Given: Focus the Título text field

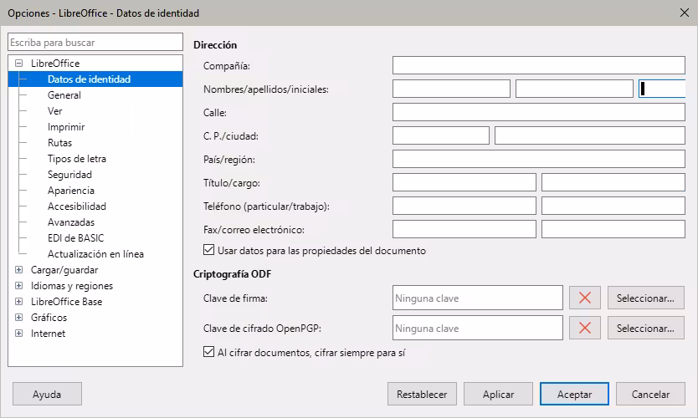Looking at the screenshot, I should point(464,182).
